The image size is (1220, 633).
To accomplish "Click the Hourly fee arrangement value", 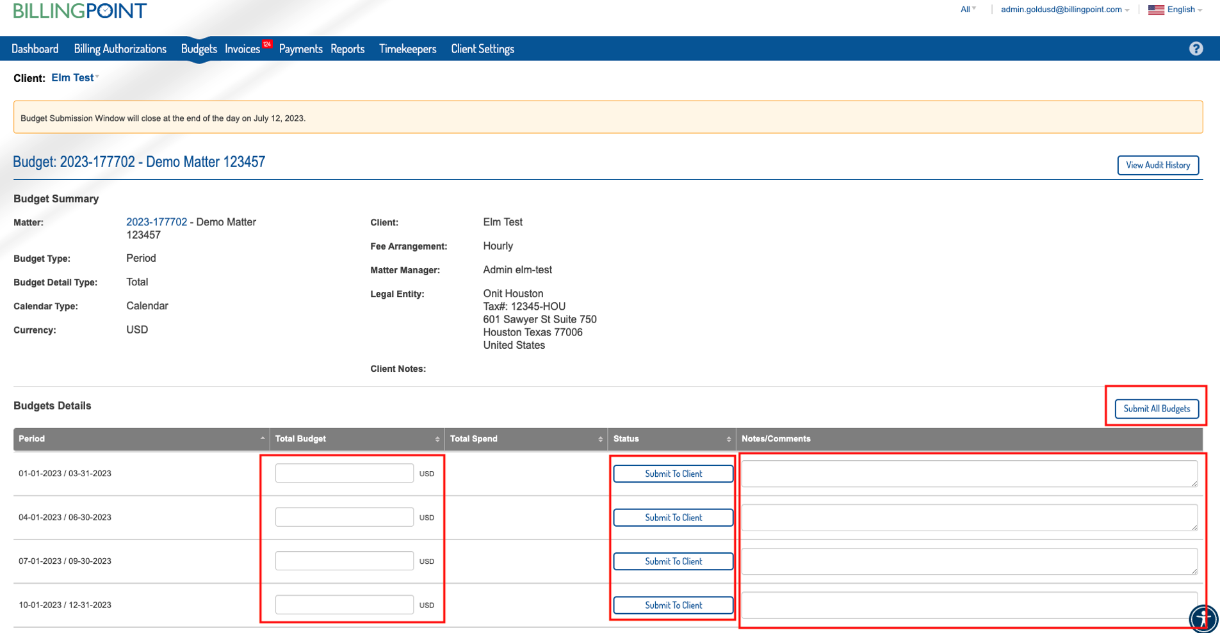I will coord(498,246).
